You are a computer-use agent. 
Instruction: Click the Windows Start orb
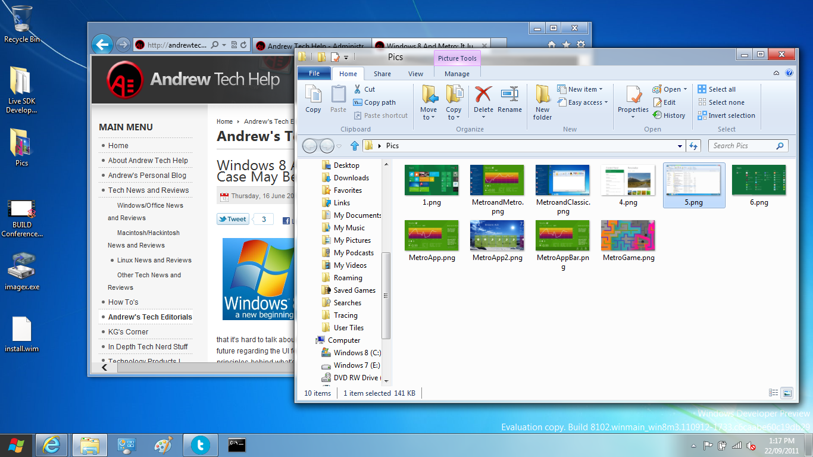click(x=15, y=445)
